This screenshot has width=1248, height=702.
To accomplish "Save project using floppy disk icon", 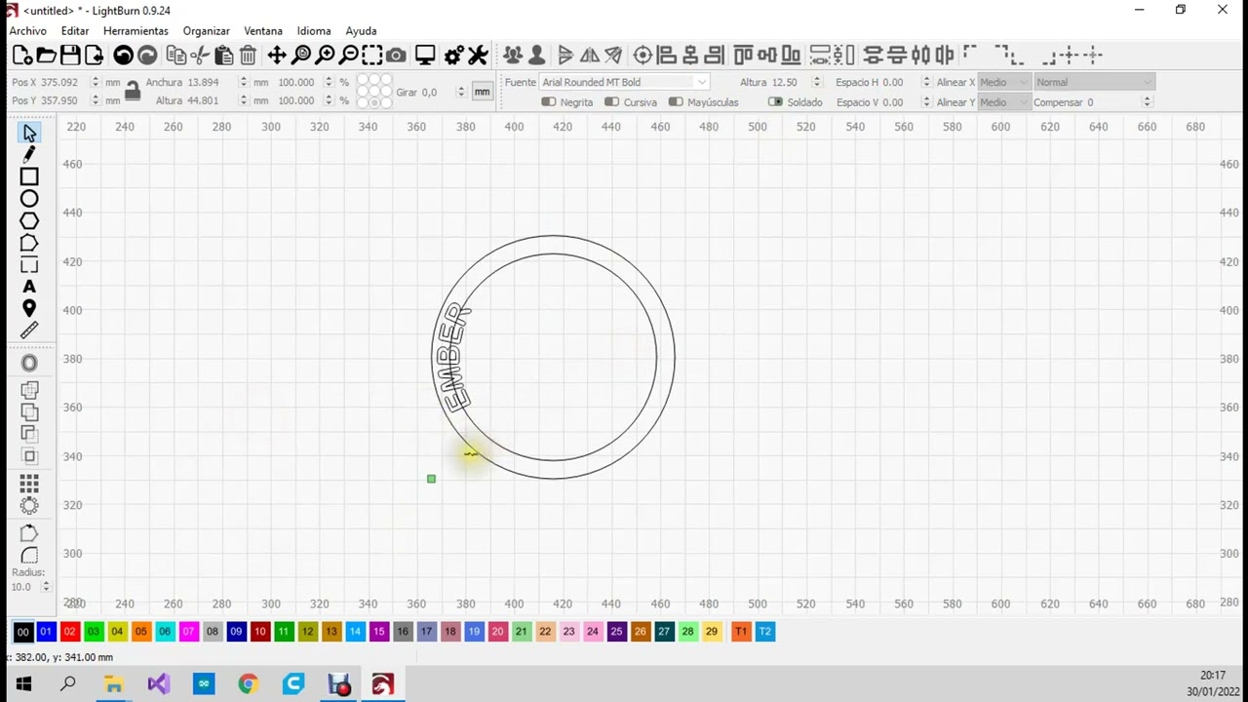I will coord(69,56).
